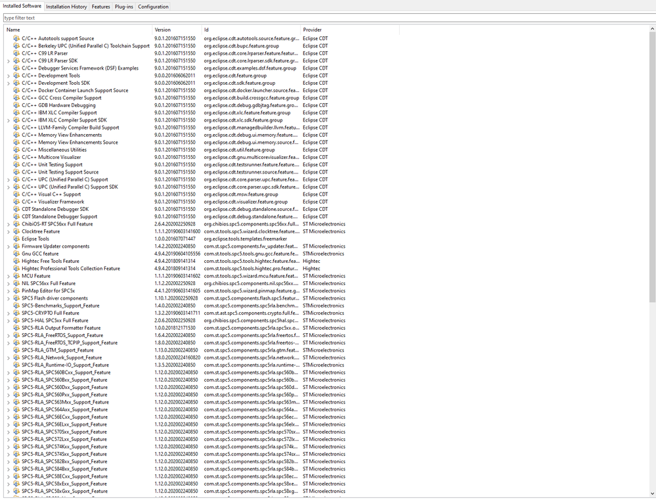Switch to the Installed Software tab

point(22,7)
